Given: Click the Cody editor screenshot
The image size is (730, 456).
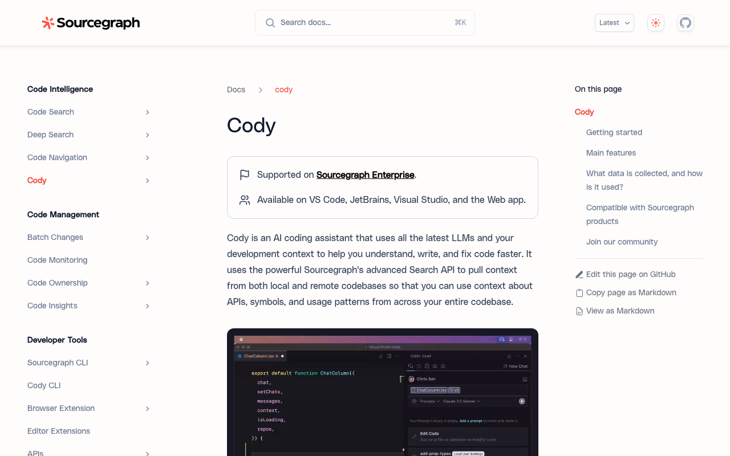Looking at the screenshot, I should tap(382, 393).
